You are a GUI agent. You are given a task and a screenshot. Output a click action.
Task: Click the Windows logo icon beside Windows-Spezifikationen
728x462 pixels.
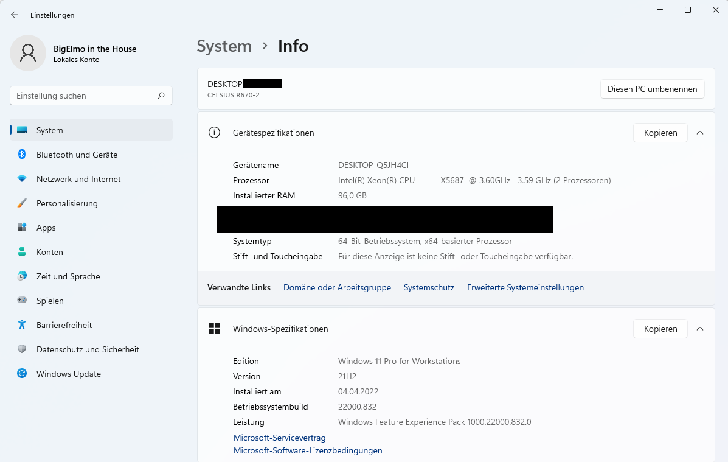(x=214, y=329)
